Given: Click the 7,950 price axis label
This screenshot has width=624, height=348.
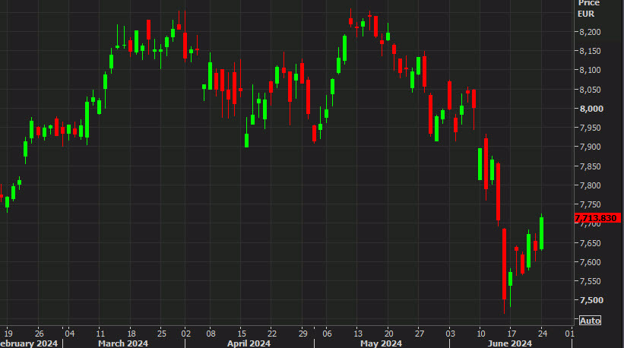Looking at the screenshot, I should [x=590, y=128].
